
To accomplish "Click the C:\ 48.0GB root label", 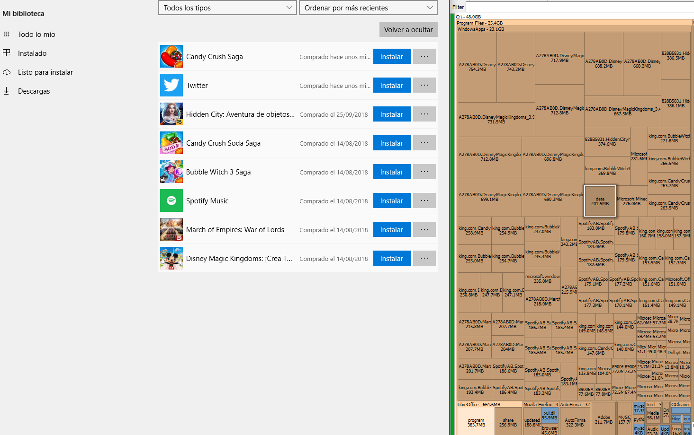I will pos(468,17).
